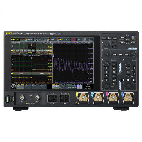Close the Waveform View window
142x142 pixels.
tap(51, 43)
